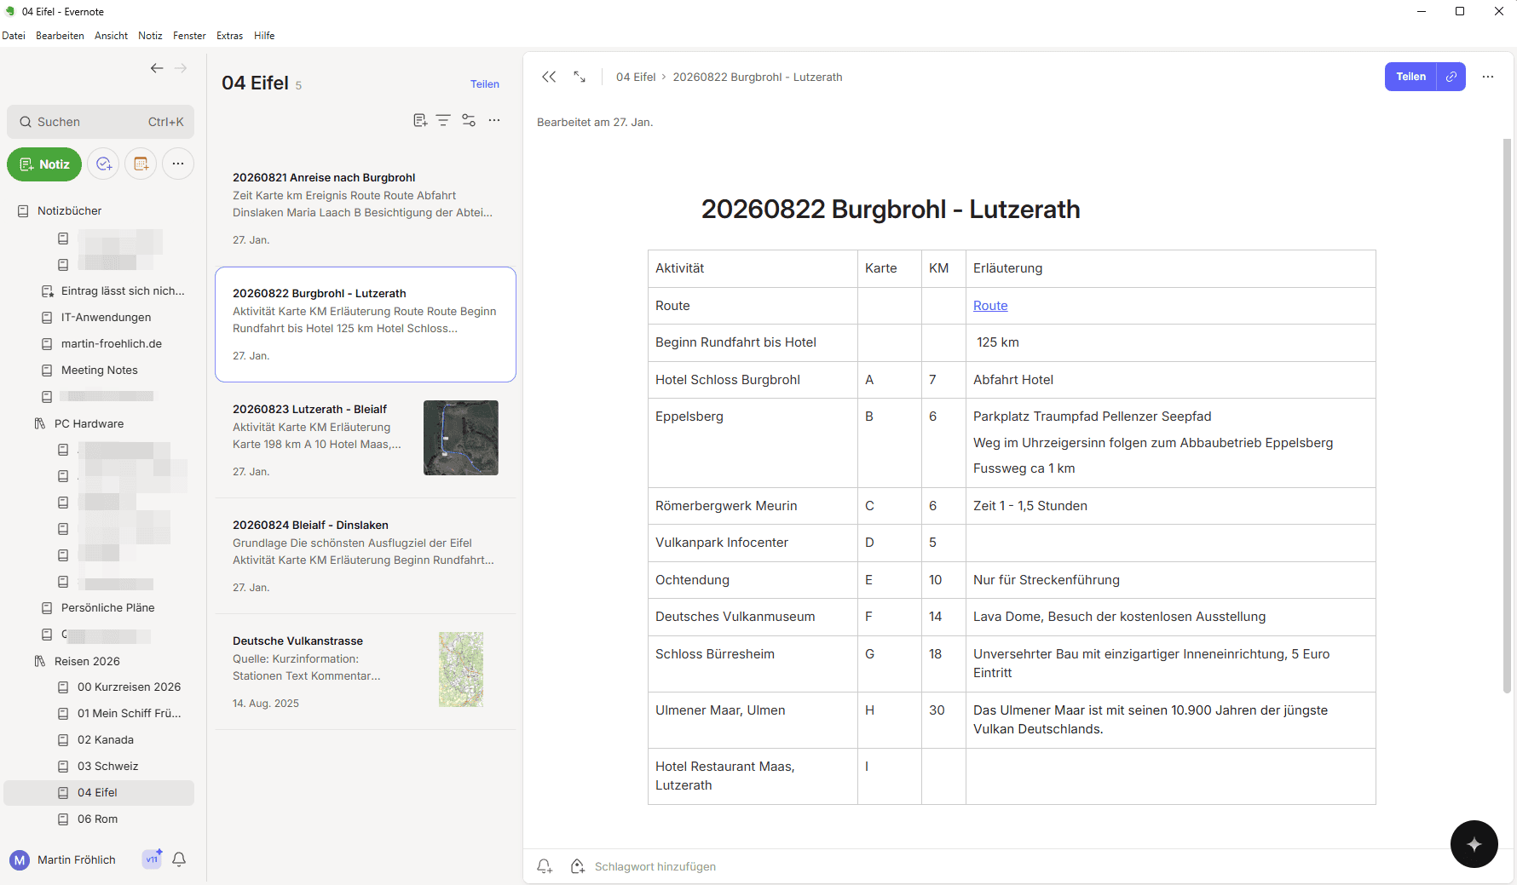Click the green Notiz button
Image resolution: width=1517 pixels, height=885 pixels.
44,164
